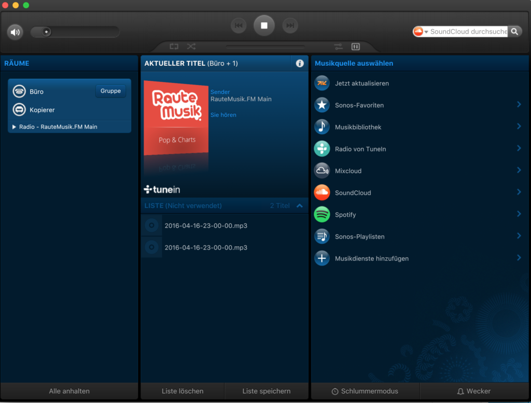
Task: Open search source dropdown with SoundCloud icon
Action: pos(421,32)
